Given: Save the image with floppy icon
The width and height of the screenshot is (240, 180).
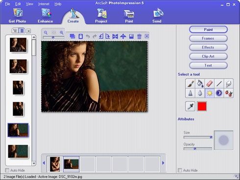Looking at the screenshot, I should click(x=131, y=36).
